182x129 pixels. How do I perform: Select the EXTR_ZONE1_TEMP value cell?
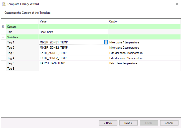pyautogui.click(x=73, y=53)
